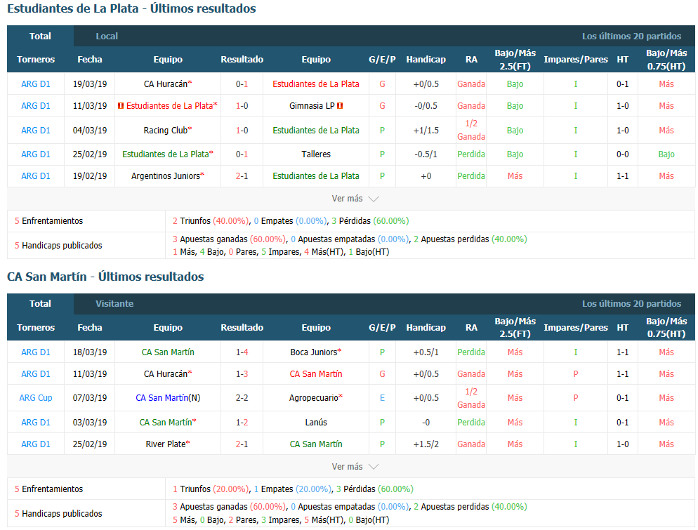Click 1/2 Ganada on Racing Club row
This screenshot has height=530, width=698.
[471, 131]
